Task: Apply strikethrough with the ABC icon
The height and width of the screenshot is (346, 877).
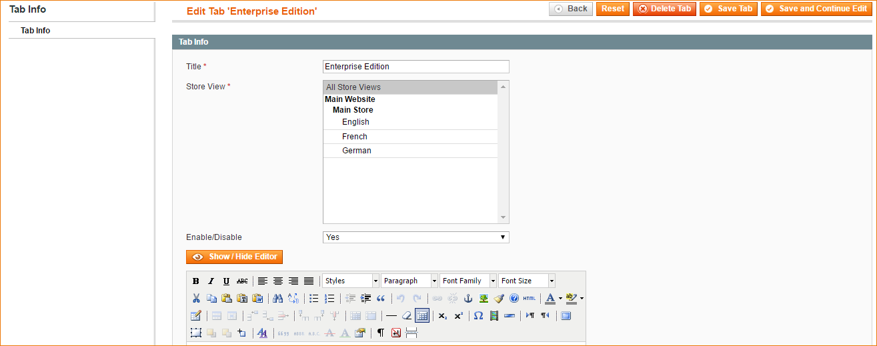Action: click(242, 281)
